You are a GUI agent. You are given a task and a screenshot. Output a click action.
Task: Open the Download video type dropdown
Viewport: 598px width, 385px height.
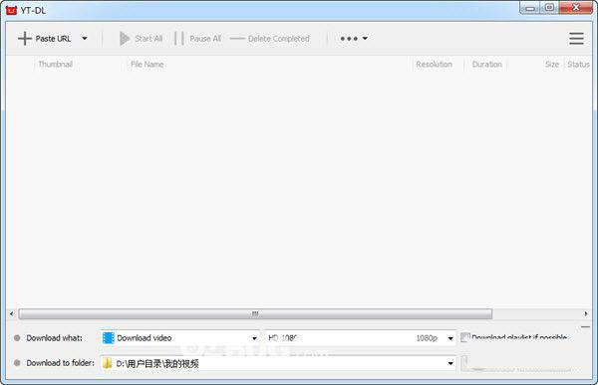[x=180, y=338]
